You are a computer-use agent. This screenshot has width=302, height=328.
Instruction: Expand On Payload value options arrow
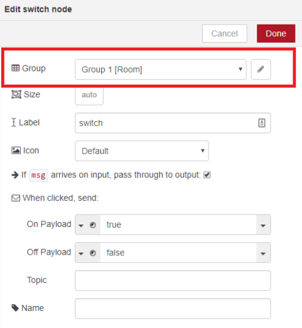(263, 225)
